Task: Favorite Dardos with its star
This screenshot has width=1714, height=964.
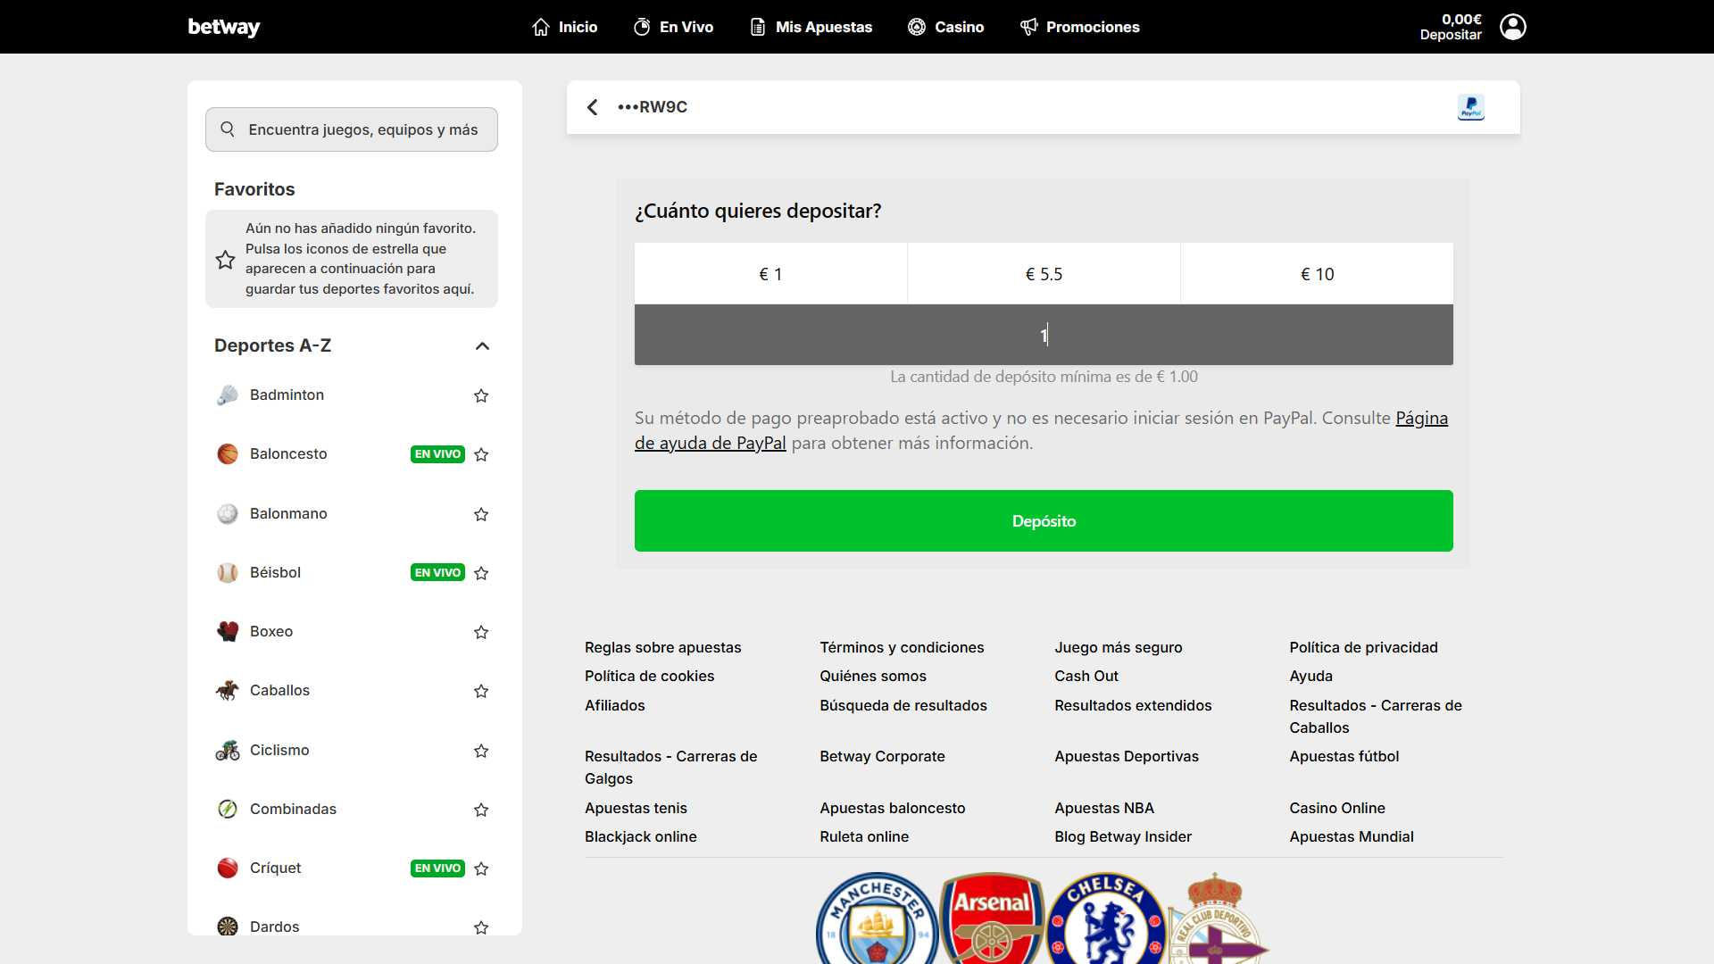Action: coord(481,927)
